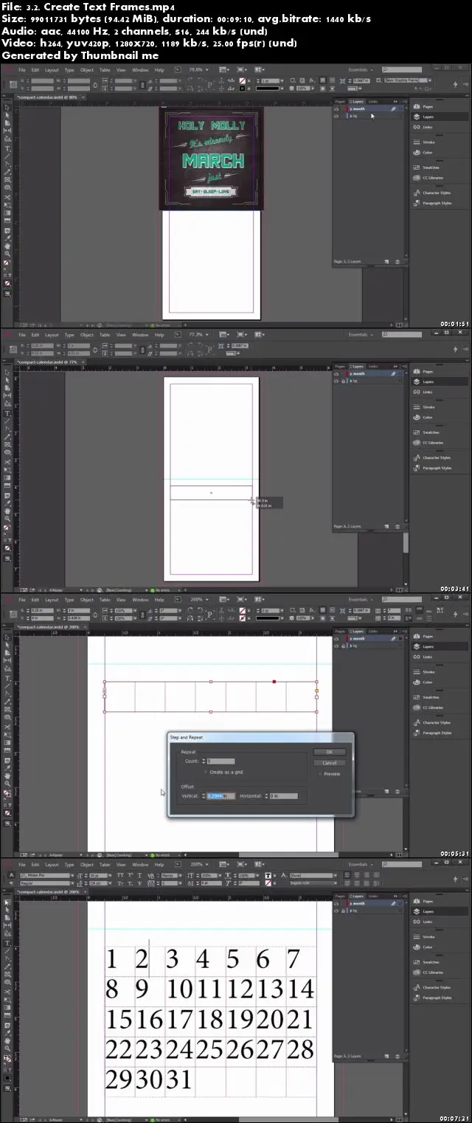Click bg layer color swatch in the 00:01:51 frame
Viewport: 472px width, 1123px height.
tap(345, 115)
